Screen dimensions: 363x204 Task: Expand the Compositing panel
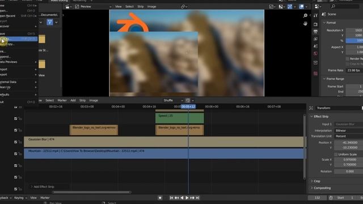pyautogui.click(x=322, y=188)
